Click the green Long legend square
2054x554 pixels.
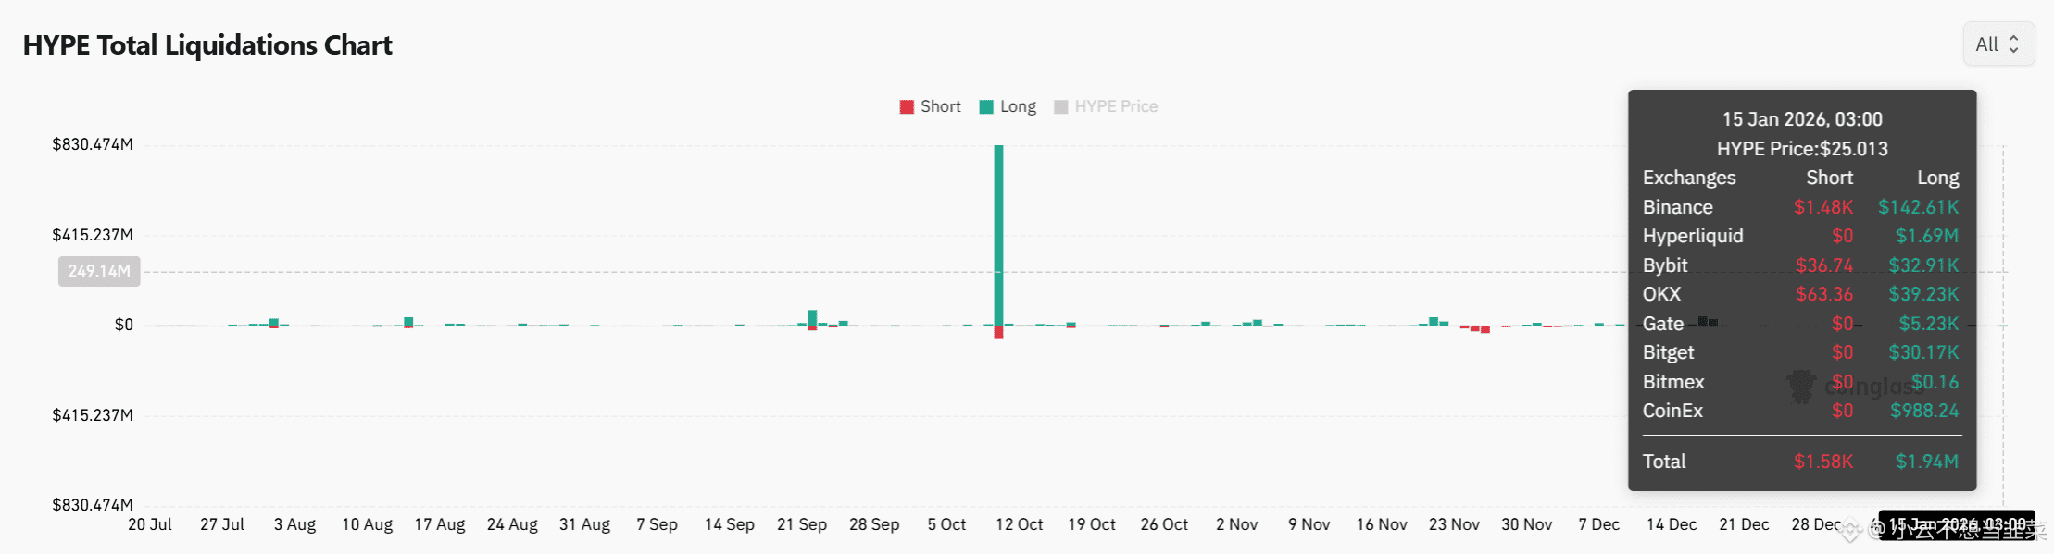pos(986,106)
